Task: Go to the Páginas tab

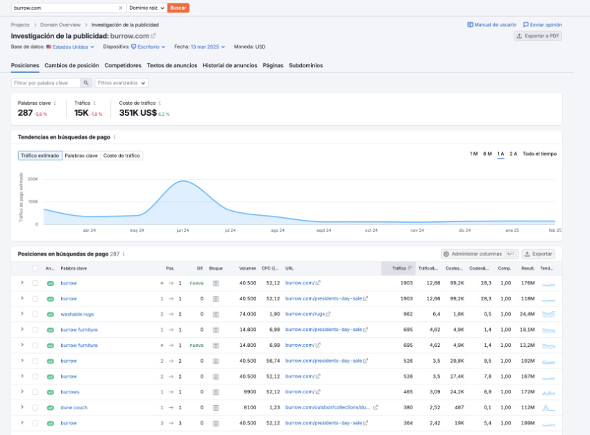Action: point(273,65)
